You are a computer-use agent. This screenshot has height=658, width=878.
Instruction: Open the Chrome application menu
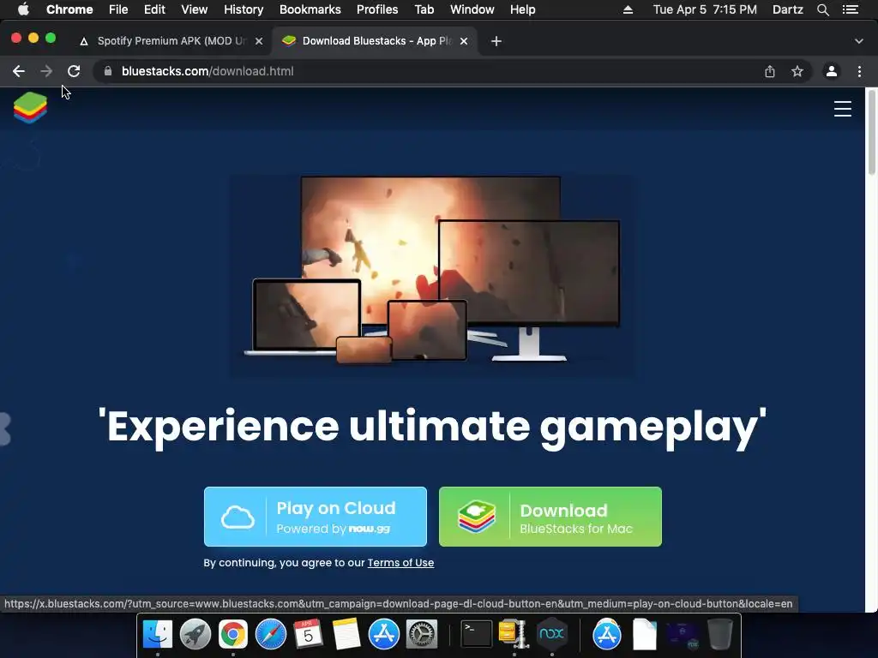69,9
